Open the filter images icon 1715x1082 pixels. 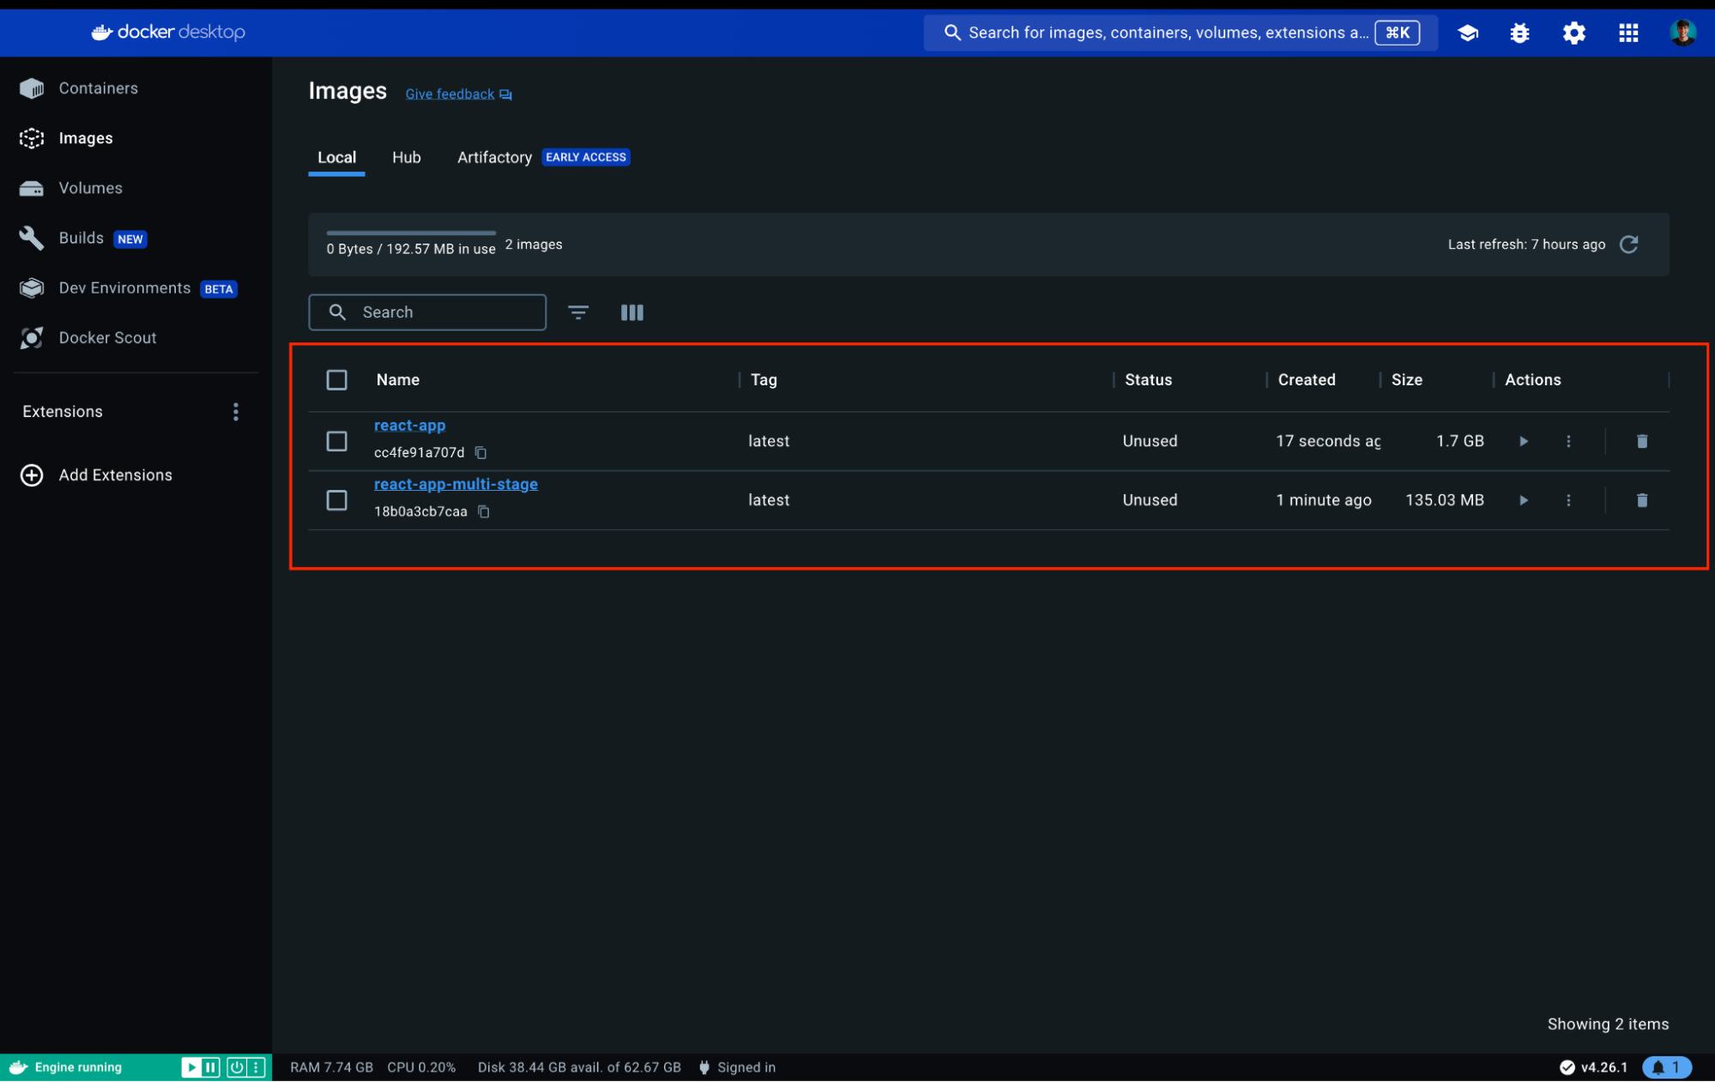(578, 312)
